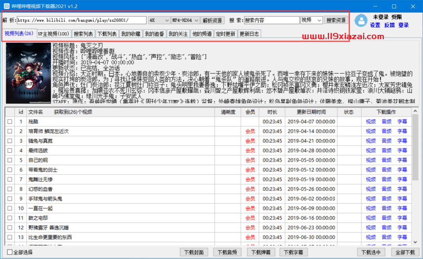
Task: Tick checkbox for episode 12 野猪露牙
Action: 10,228
